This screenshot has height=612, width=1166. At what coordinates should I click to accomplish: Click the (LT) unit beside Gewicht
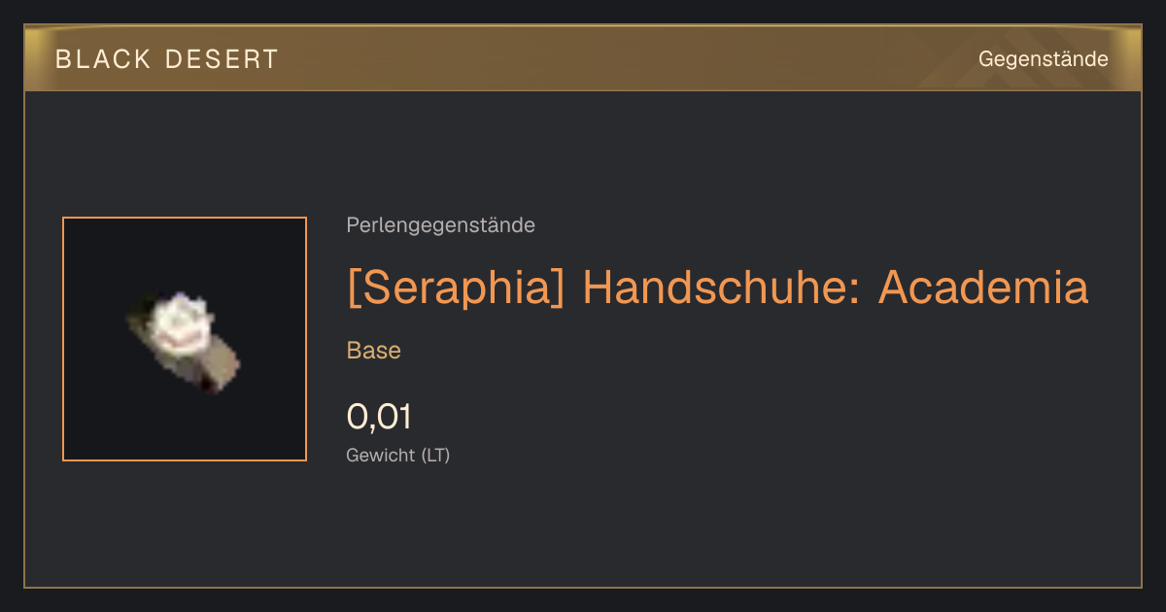tap(435, 455)
